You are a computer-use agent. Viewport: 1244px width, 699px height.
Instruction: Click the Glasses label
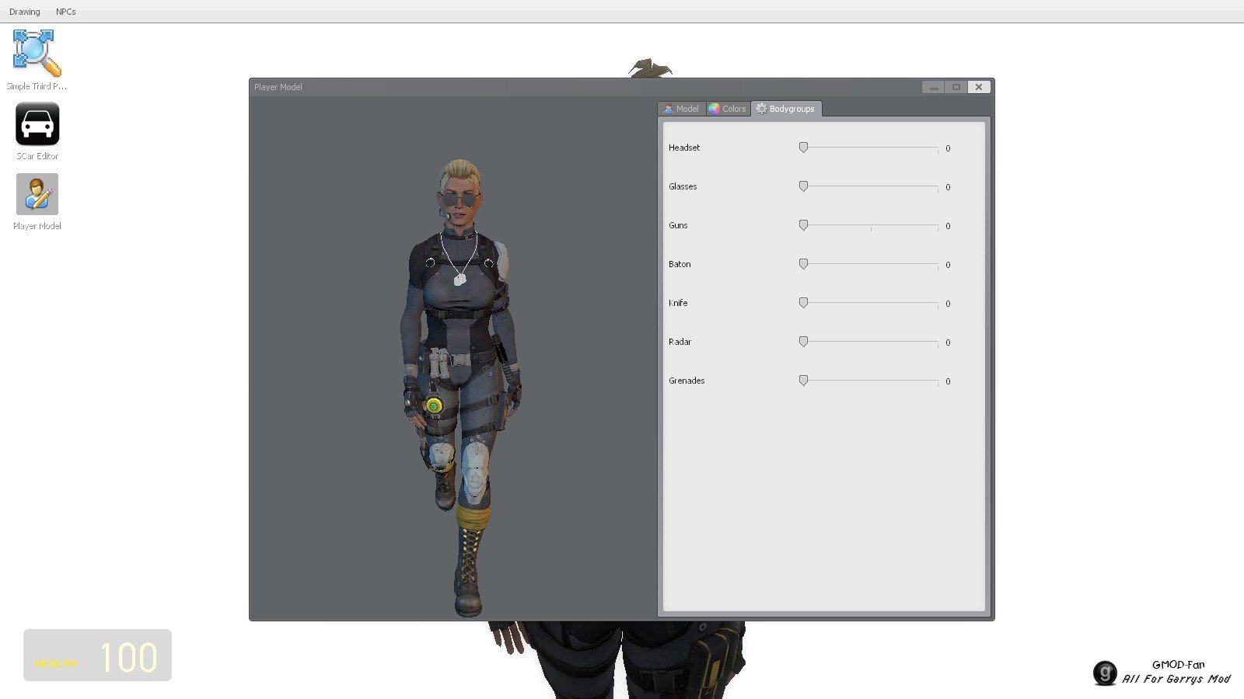[683, 186]
